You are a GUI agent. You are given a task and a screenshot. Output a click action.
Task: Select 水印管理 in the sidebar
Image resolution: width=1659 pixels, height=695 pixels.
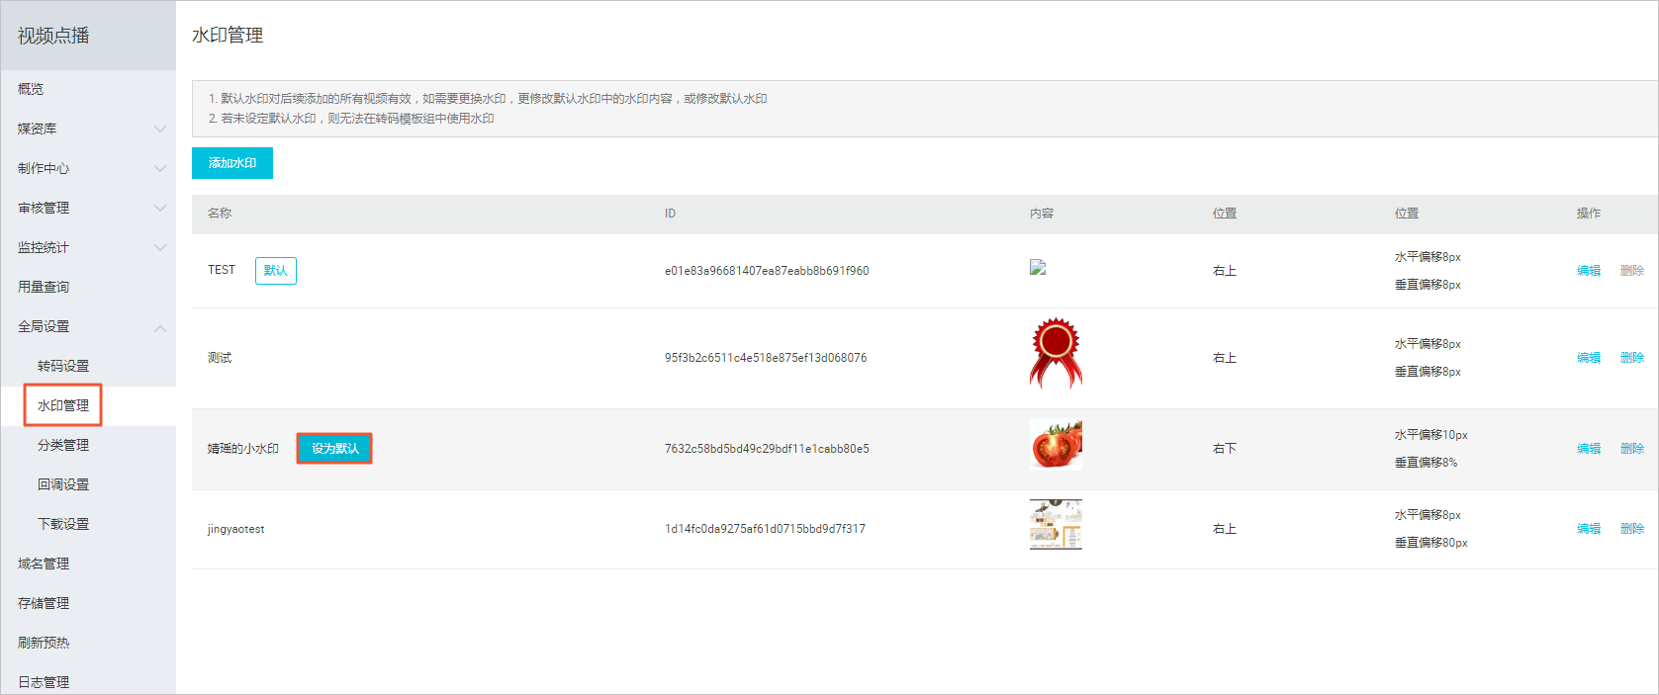(x=63, y=405)
